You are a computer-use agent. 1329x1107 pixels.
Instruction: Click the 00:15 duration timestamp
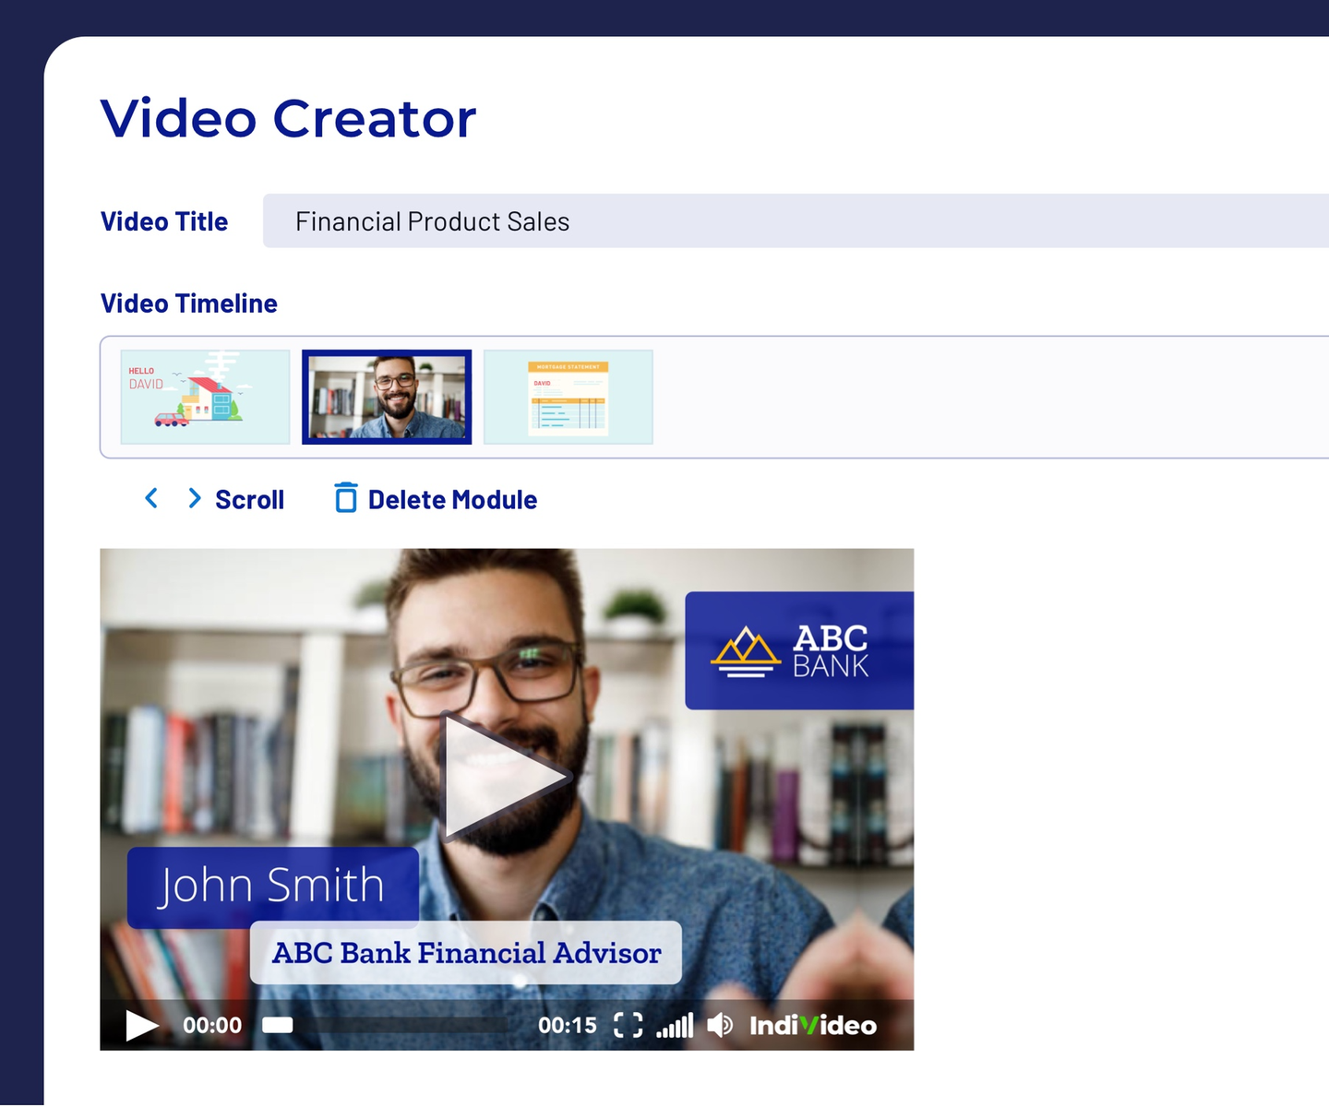[567, 1025]
